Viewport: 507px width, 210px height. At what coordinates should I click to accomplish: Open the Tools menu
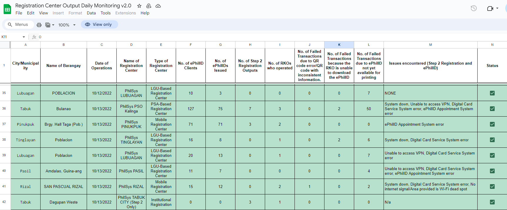106,13
